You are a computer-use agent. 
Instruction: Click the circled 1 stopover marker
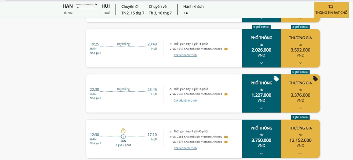123,136
